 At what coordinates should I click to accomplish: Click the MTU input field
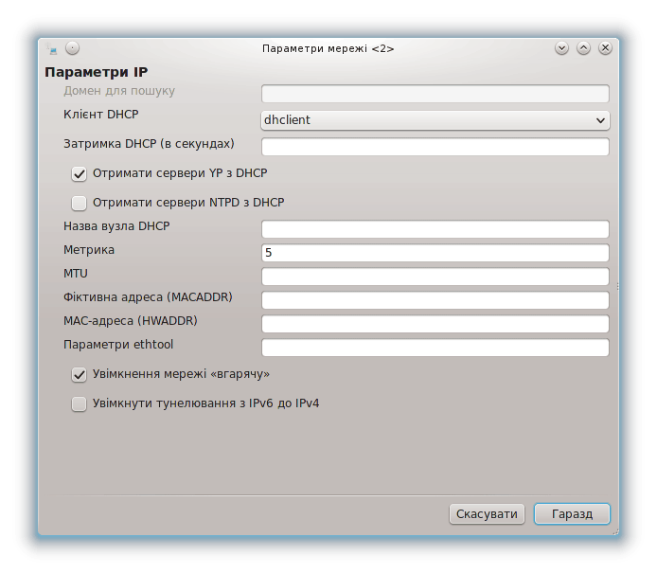click(435, 277)
